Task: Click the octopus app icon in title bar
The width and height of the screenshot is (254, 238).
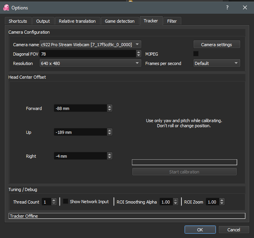Action: point(6,7)
